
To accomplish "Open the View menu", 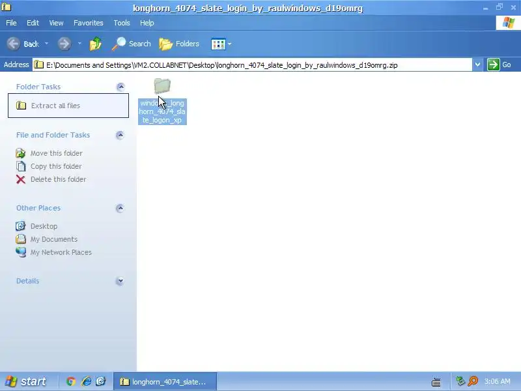I will point(56,23).
